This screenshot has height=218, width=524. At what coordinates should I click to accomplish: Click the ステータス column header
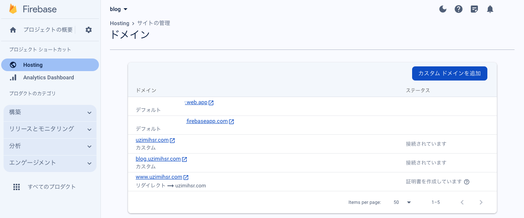point(418,90)
